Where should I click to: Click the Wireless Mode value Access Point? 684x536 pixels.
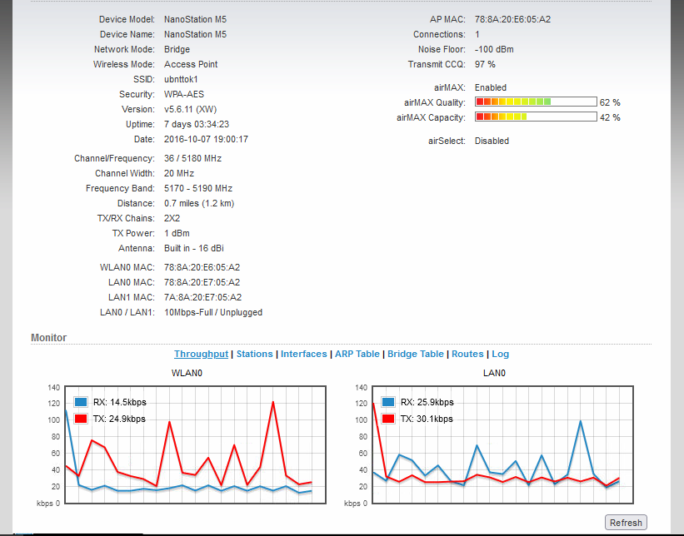tap(191, 64)
